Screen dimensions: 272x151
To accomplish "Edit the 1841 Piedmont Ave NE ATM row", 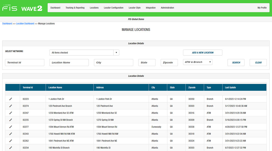I will pos(11,141).
